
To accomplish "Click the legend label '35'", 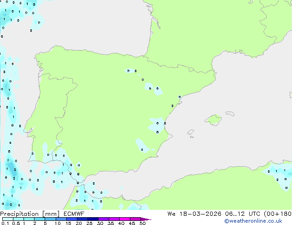I will 111,223.
